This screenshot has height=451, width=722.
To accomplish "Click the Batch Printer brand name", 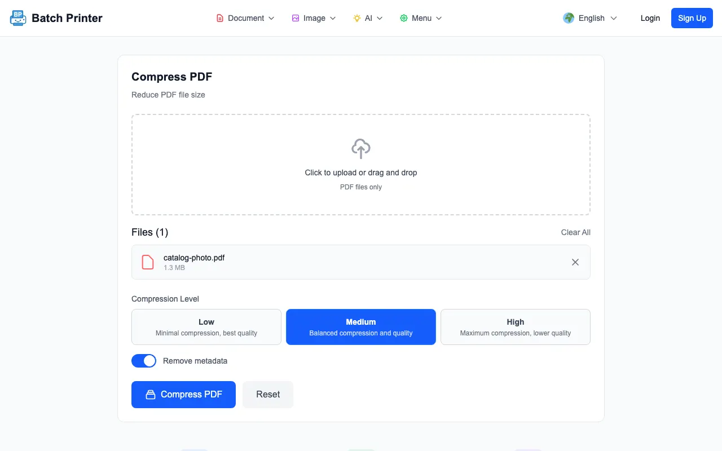I will 67,18.
